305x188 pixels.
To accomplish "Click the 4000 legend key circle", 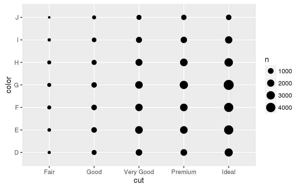I will (x=271, y=108).
